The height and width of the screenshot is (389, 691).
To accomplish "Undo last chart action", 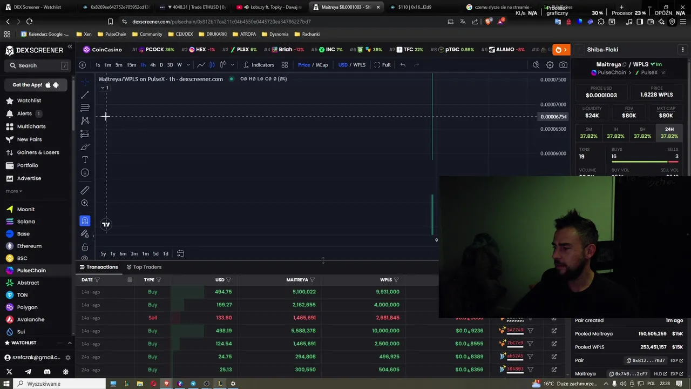I will click(x=403, y=65).
